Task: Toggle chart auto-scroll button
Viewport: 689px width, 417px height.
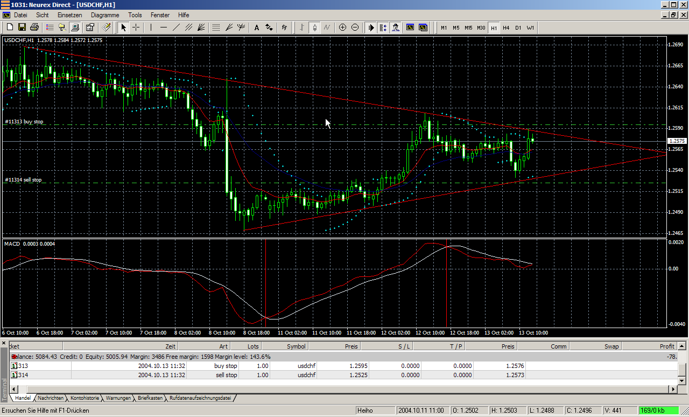Action: click(x=371, y=27)
